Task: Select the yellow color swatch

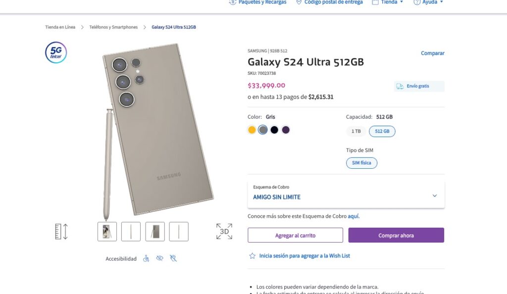Action: pos(252,130)
